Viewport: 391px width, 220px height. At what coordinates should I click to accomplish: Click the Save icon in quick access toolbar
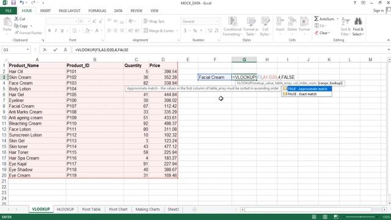[x=13, y=3]
